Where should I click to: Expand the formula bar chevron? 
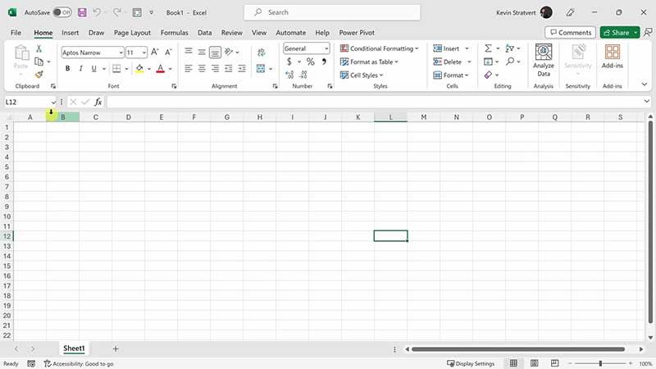(x=646, y=101)
